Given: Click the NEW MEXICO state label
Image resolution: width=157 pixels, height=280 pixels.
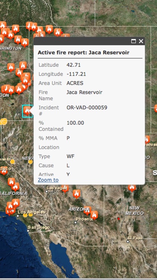Looking at the screenshot, I should [134, 211].
